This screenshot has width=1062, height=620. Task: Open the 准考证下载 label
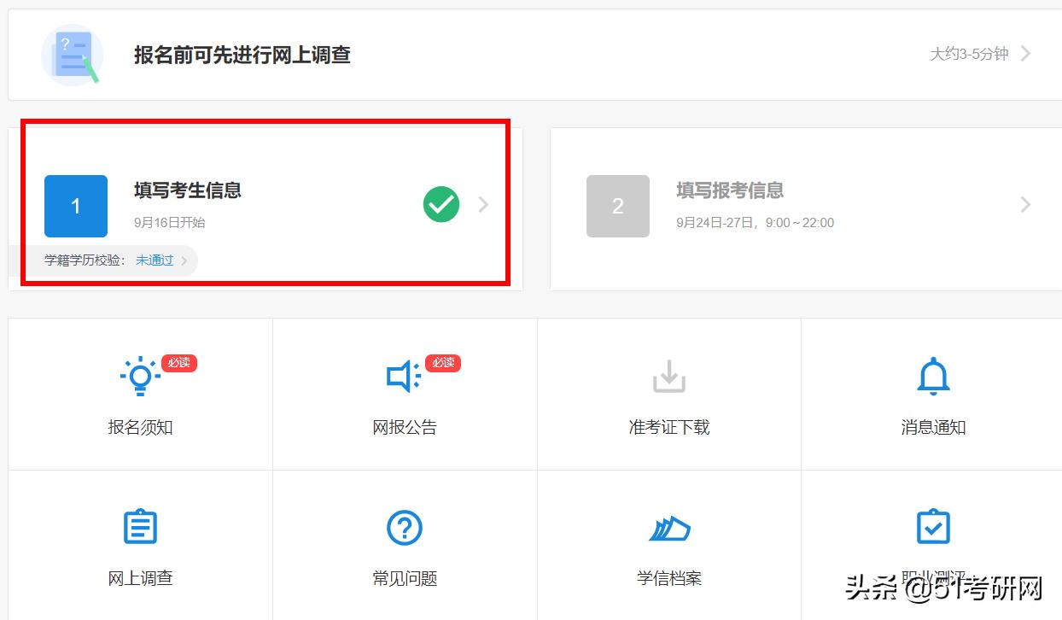[669, 428]
